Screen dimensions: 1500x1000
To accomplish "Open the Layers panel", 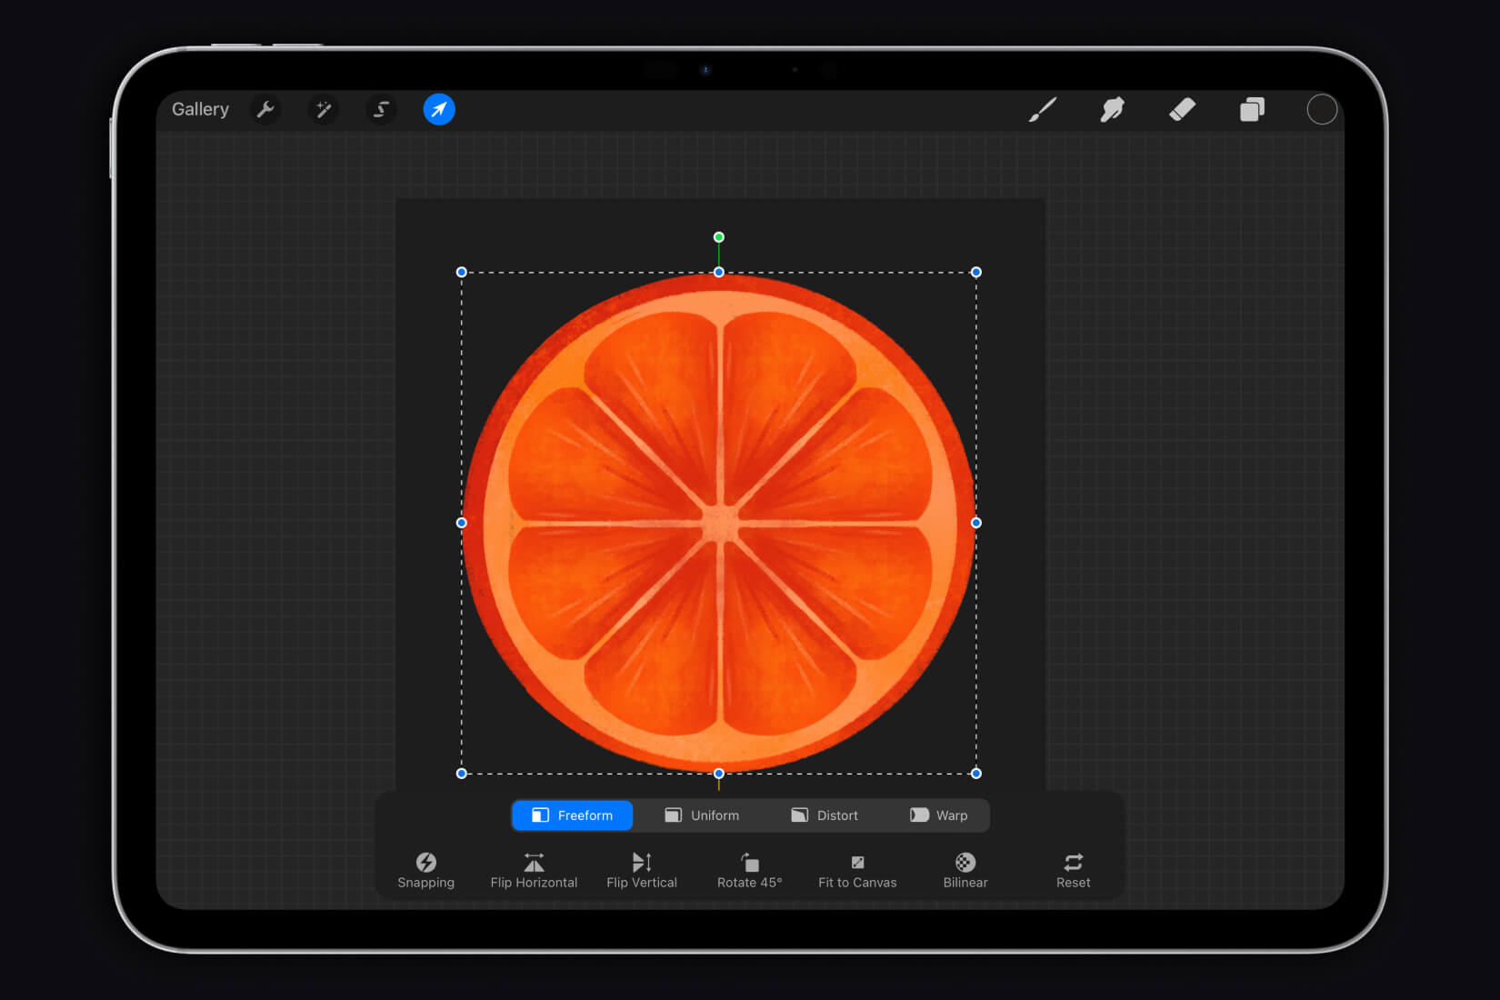I will click(1252, 110).
